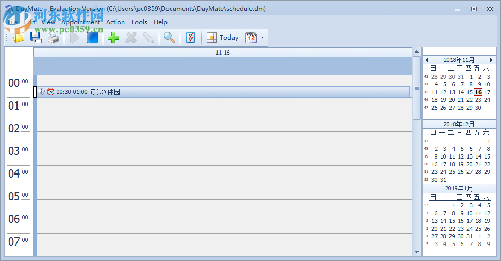Screen dimensions: 501x261
Task: Open the task checklist icon
Action: coord(191,38)
